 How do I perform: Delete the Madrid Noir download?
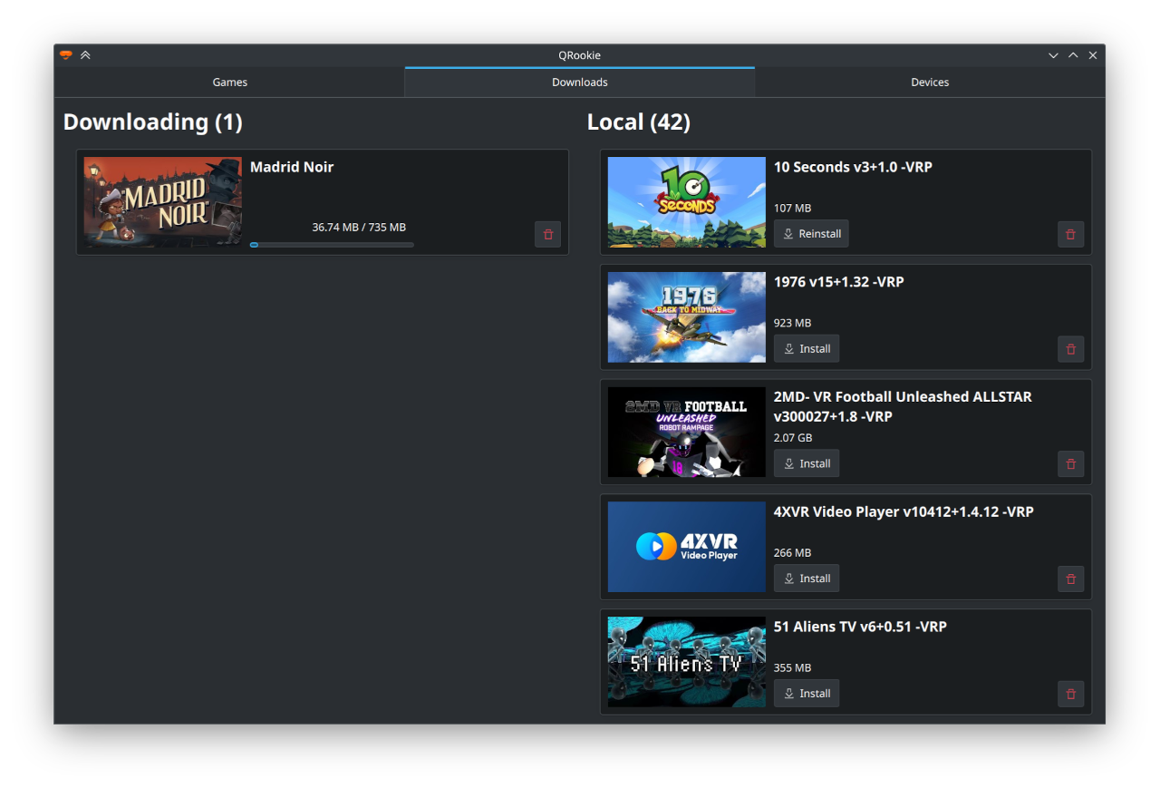pyautogui.click(x=547, y=234)
